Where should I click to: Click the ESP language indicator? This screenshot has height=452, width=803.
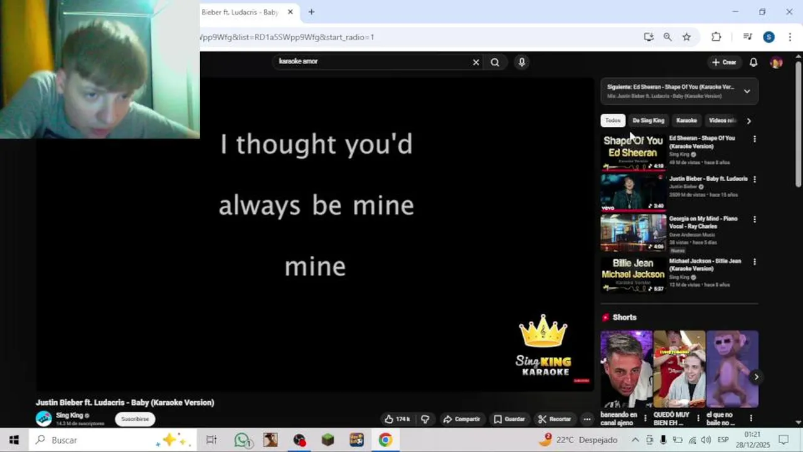pyautogui.click(x=723, y=440)
